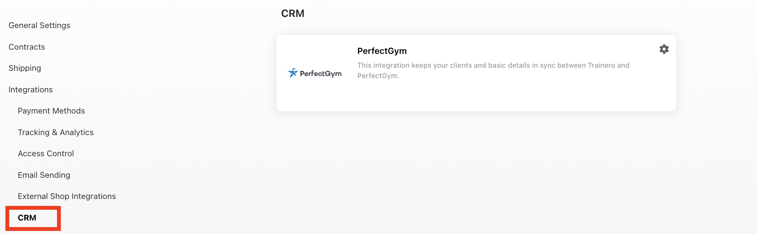Open Access Control integrations
The image size is (757, 234).
click(46, 154)
